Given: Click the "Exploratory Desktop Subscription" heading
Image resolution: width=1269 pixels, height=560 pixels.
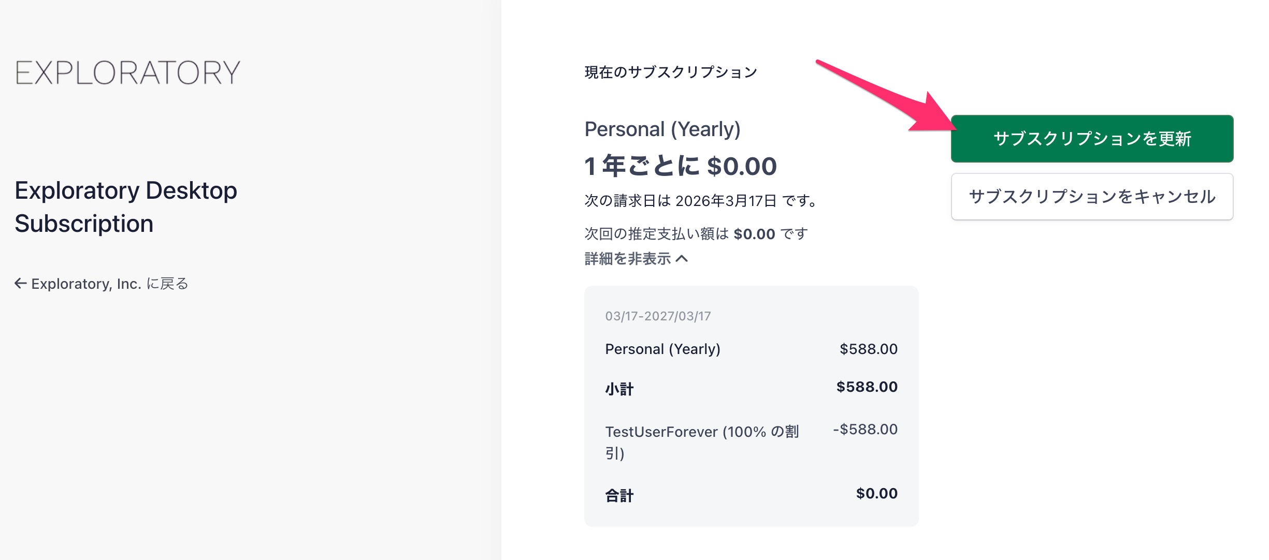Looking at the screenshot, I should [x=126, y=207].
